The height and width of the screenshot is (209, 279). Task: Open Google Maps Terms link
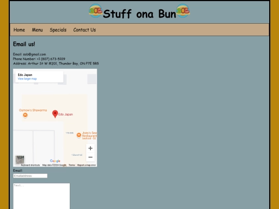tap(72, 165)
